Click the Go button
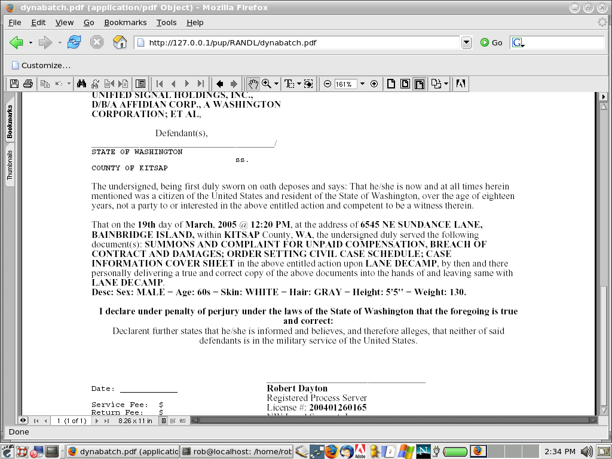612x459 pixels. pos(491,42)
